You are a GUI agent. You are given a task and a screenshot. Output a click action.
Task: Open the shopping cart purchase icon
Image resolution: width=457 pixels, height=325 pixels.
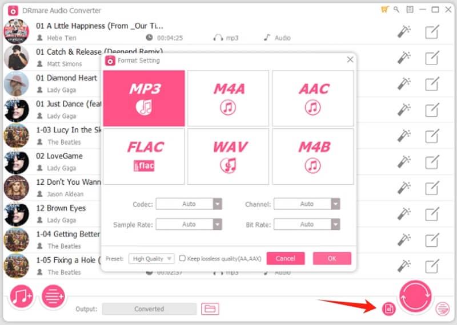tap(384, 10)
